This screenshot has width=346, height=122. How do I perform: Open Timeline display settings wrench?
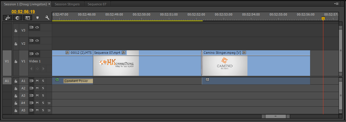coord(47,18)
